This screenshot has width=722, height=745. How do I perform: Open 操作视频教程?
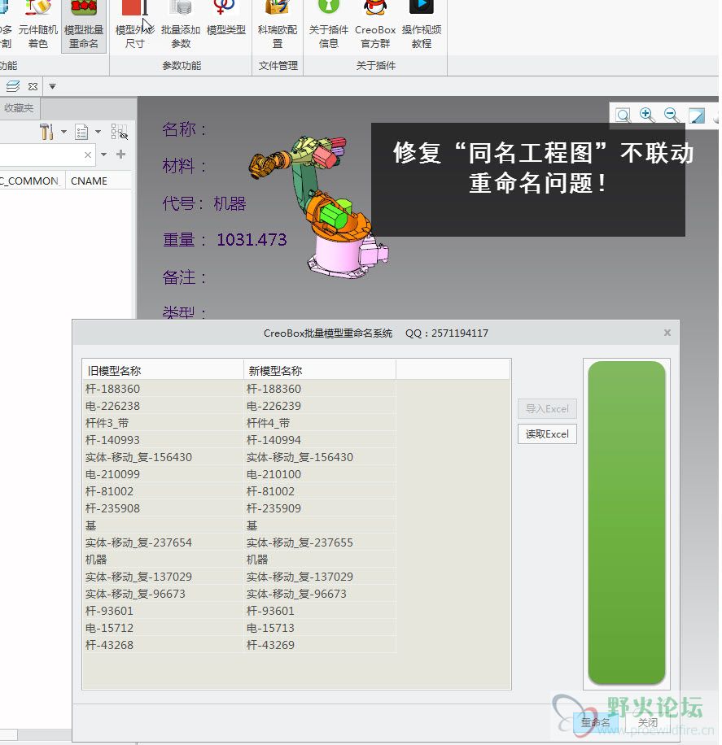[x=422, y=24]
